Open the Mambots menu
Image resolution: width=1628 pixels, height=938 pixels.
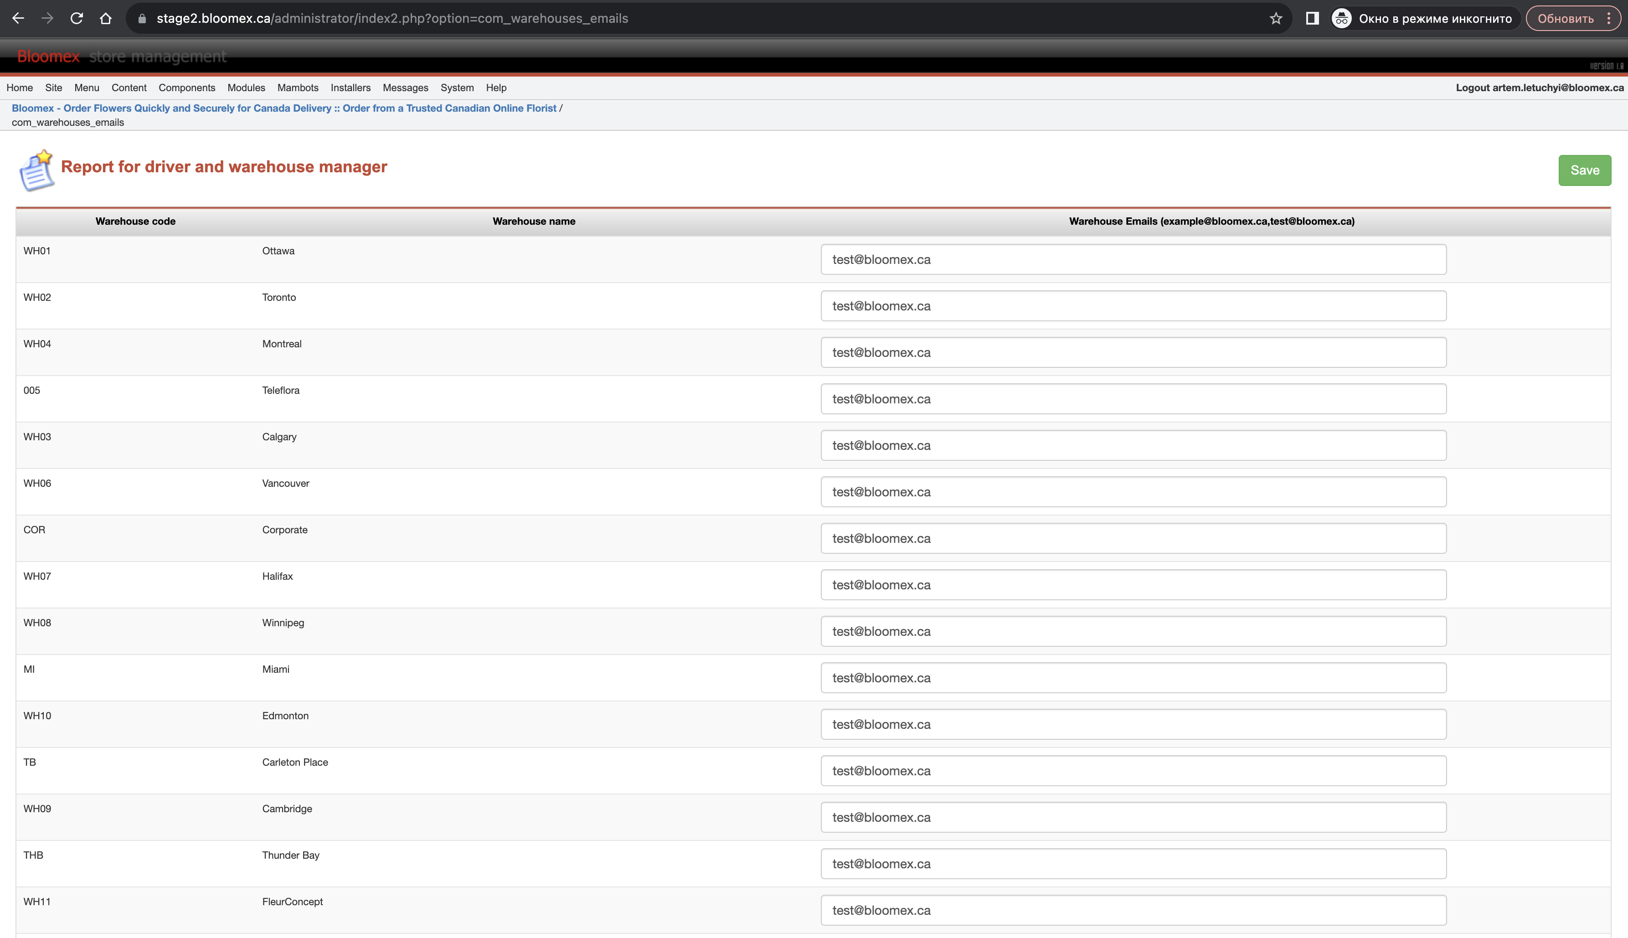coord(298,88)
